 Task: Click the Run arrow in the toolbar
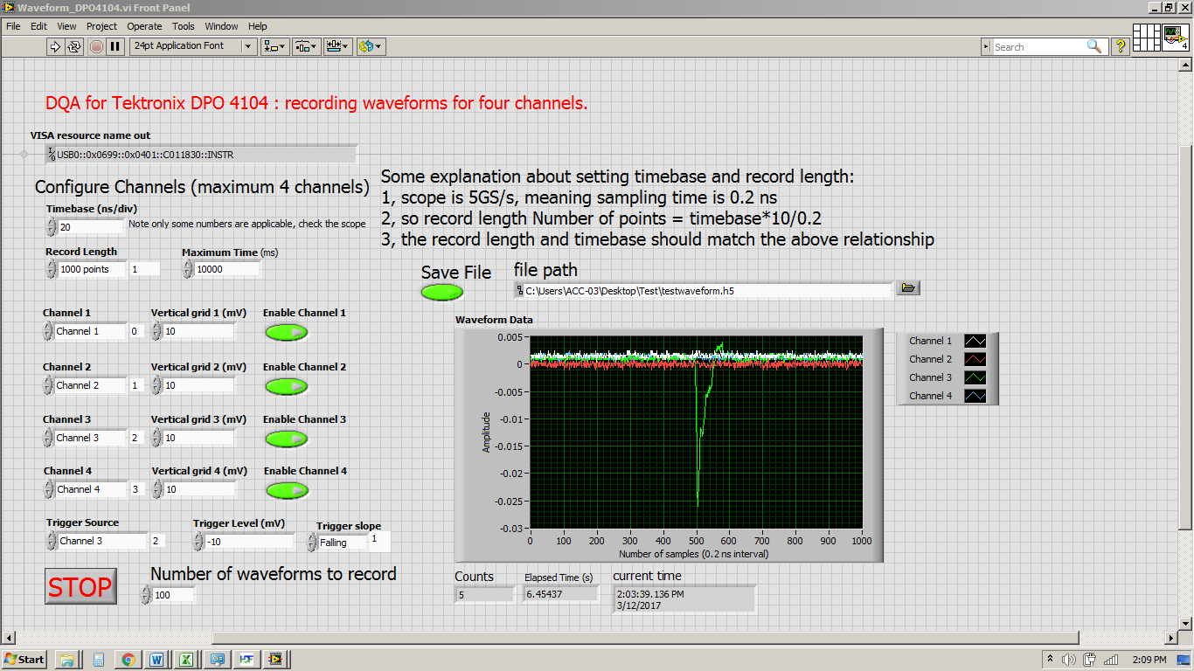point(55,46)
